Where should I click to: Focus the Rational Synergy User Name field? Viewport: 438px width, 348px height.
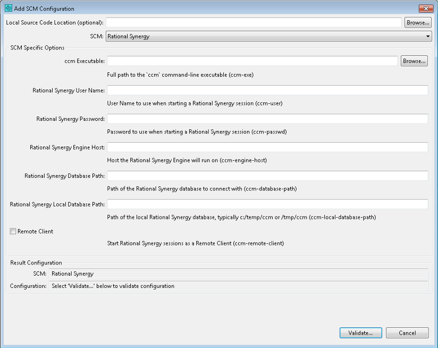tap(267, 90)
